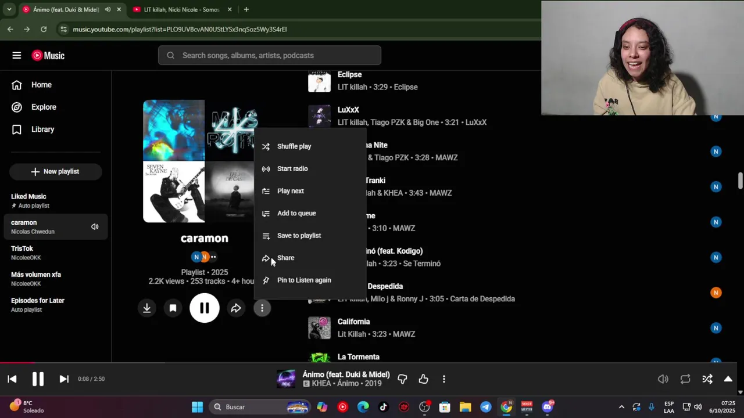Show more playlist collaborators dots

coord(213,257)
